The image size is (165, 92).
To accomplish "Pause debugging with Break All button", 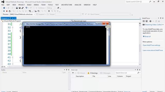I will (4, 11).
